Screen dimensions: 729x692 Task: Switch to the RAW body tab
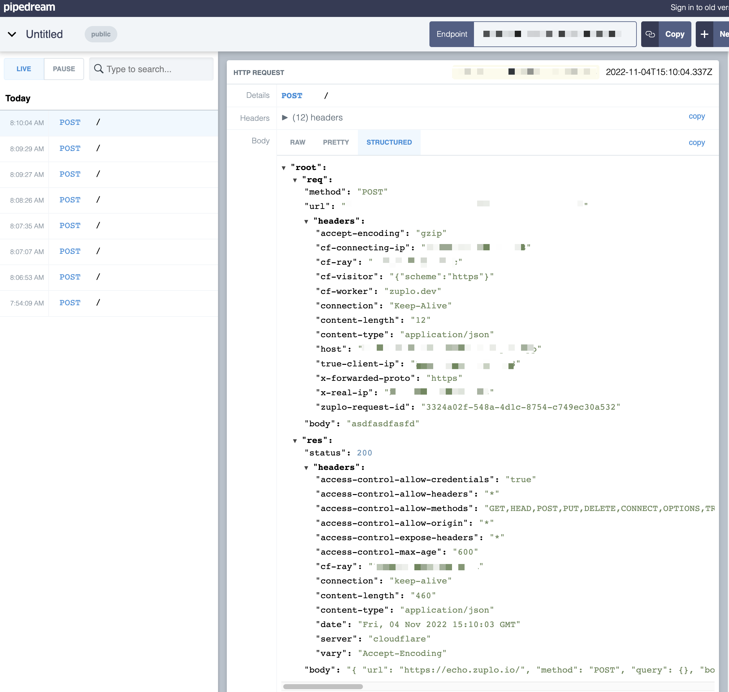297,142
